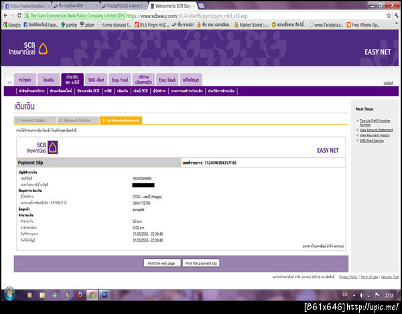Open the SCB tab just left of SMS Alert
This screenshot has width=402, height=314.
tap(72, 80)
